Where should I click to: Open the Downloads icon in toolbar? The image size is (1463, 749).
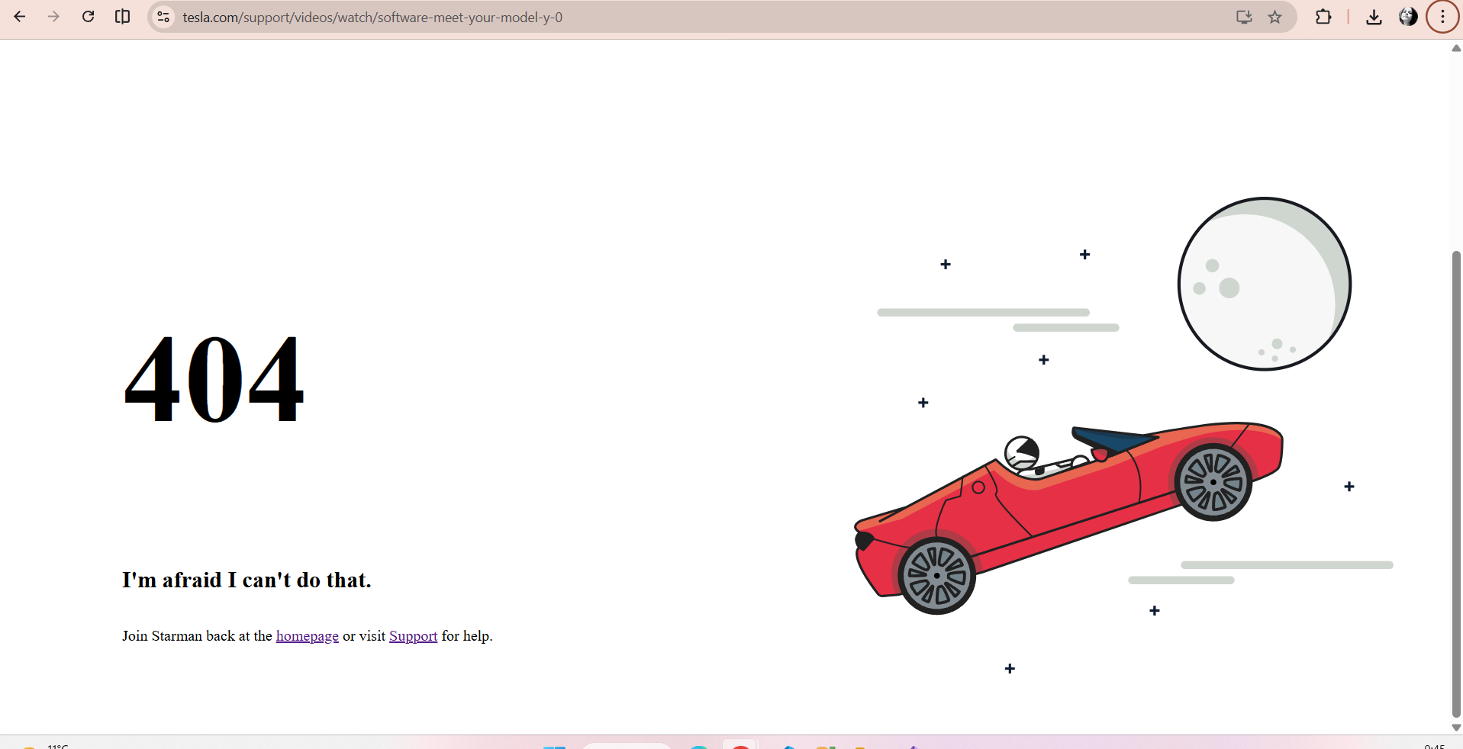pyautogui.click(x=1374, y=17)
